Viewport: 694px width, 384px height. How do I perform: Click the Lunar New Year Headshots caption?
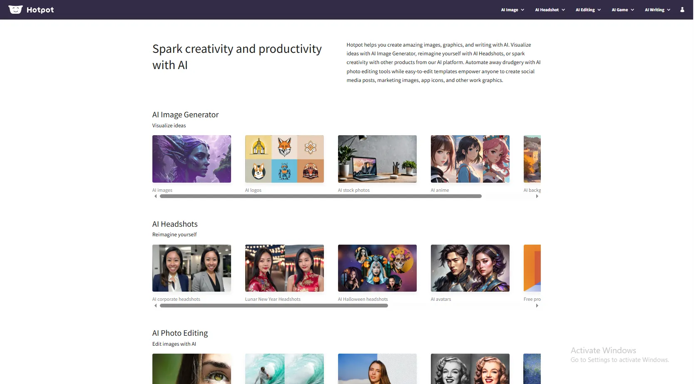[x=273, y=299]
